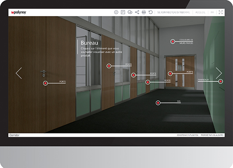The width and height of the screenshot is (233, 168).
Task: Select the Panneaux hotspot on green wall
Action: click(221, 81)
